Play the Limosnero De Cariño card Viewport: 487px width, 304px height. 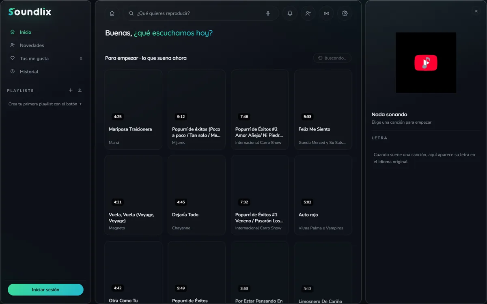(x=323, y=273)
